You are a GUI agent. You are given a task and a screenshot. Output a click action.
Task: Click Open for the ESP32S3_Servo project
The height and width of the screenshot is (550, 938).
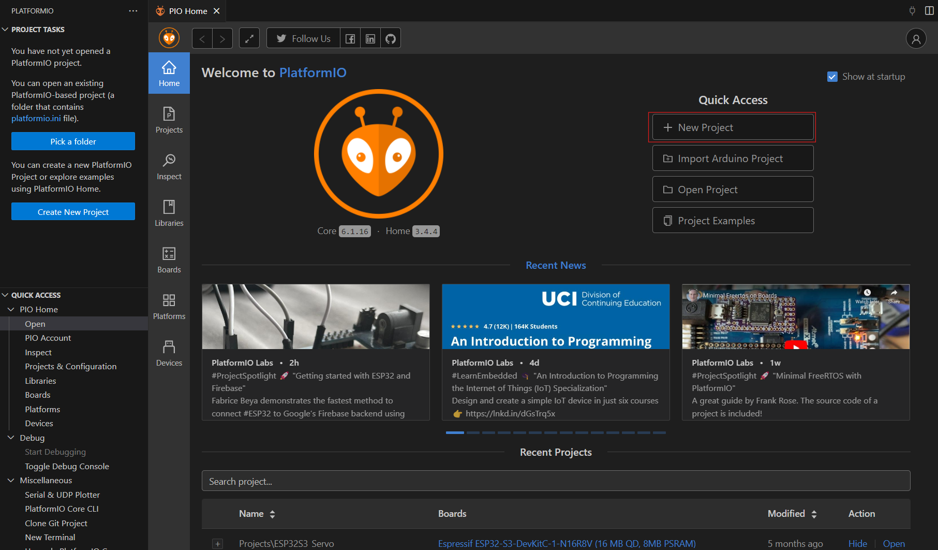[894, 543]
